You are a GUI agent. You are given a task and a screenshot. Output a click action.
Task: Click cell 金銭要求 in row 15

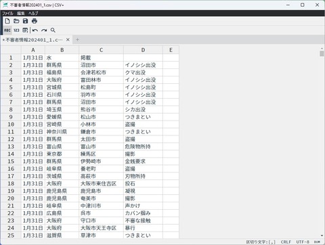[x=143, y=161]
